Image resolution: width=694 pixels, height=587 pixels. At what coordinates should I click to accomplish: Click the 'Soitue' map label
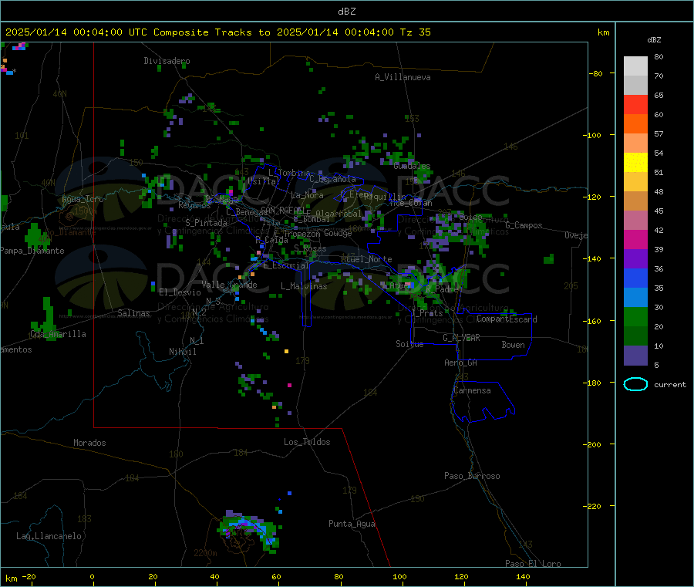(x=409, y=344)
